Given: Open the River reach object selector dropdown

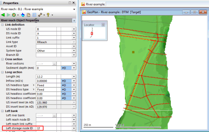Looking at the screenshot, I should [74, 9].
